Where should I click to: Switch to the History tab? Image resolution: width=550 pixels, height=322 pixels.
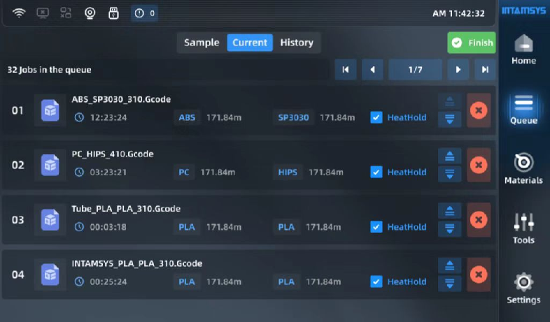(x=297, y=43)
